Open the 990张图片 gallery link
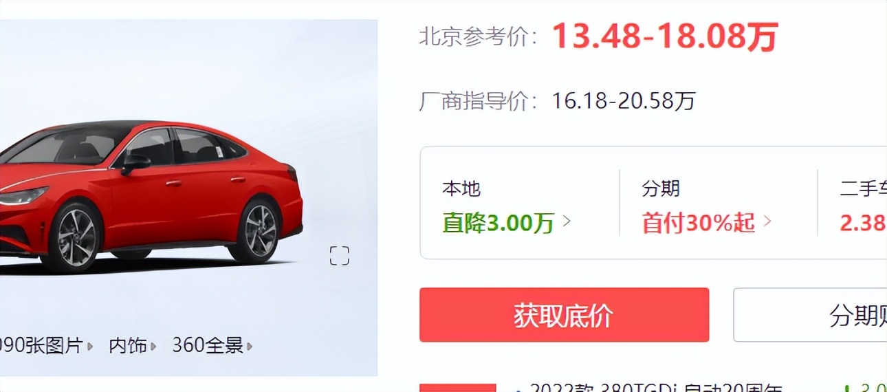This screenshot has height=392, width=887. click(41, 346)
